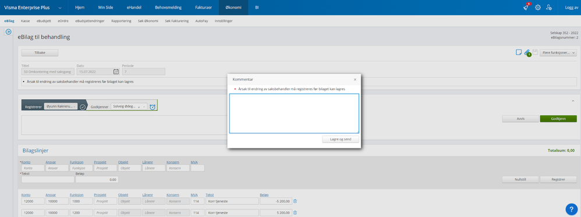Switch to the eHandel tab
Viewport: 581px width, 217px height.
[133, 8]
